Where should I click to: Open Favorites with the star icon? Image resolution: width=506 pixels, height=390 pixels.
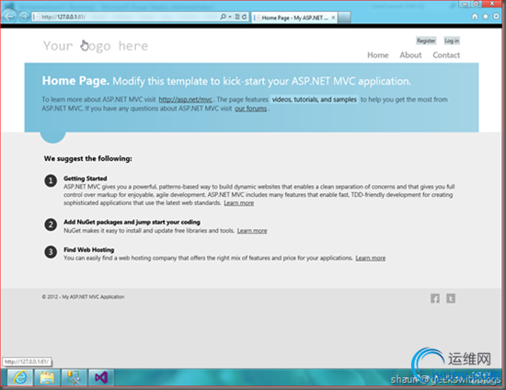pos(486,17)
